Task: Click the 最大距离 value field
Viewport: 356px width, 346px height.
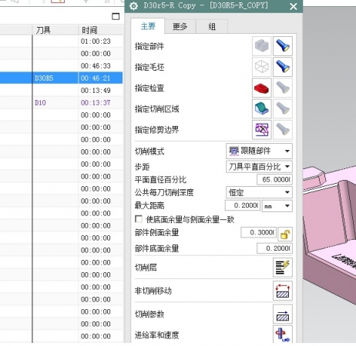Action: click(243, 205)
